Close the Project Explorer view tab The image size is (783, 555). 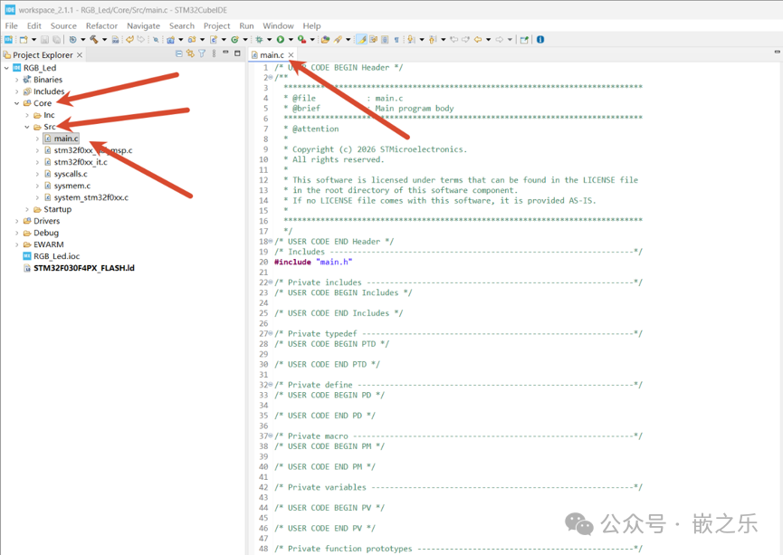80,55
